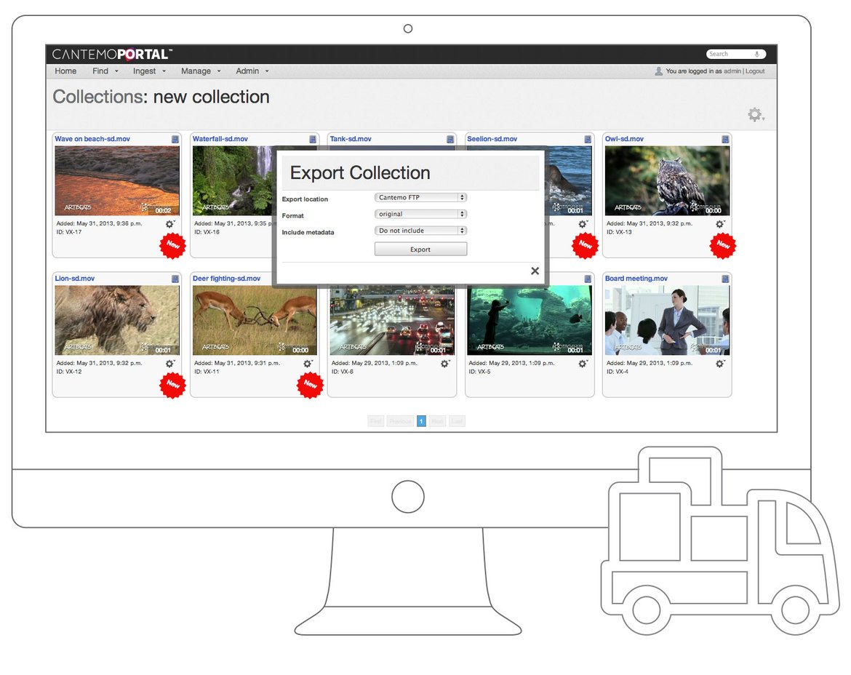Click the Owl video thumbnail
The width and height of the screenshot is (851, 675).
point(667,180)
